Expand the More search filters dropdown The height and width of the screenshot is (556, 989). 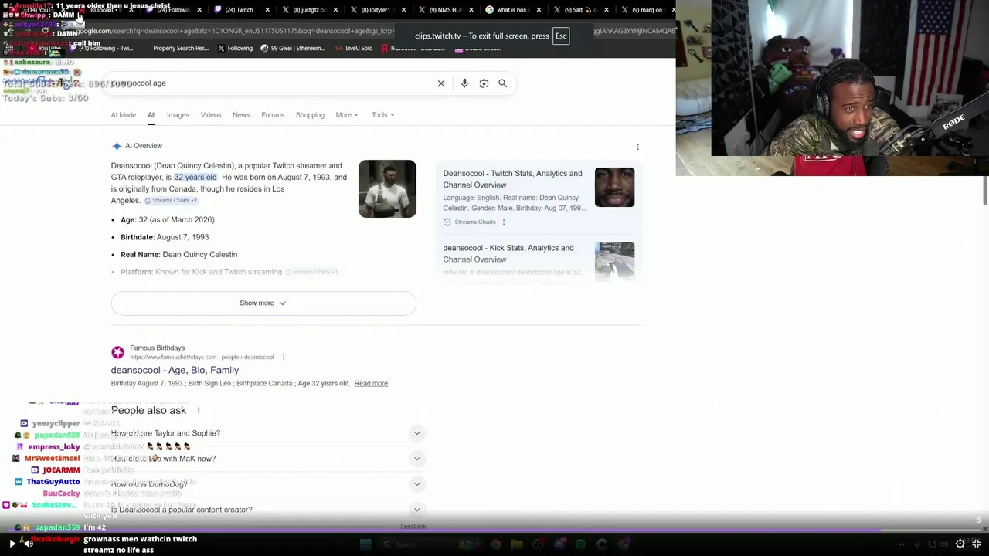tap(347, 115)
